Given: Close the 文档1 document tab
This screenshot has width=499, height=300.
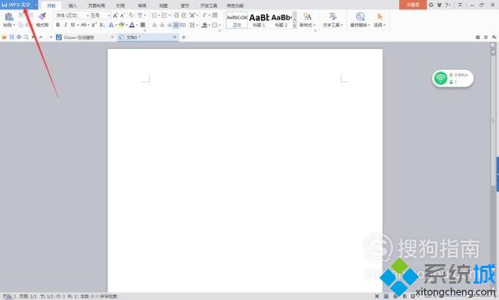Looking at the screenshot, I should (x=175, y=37).
